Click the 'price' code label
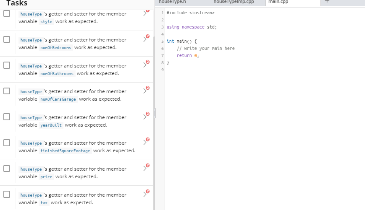This screenshot has width=365, height=210. [x=46, y=177]
